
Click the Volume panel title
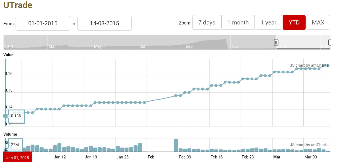10,134
